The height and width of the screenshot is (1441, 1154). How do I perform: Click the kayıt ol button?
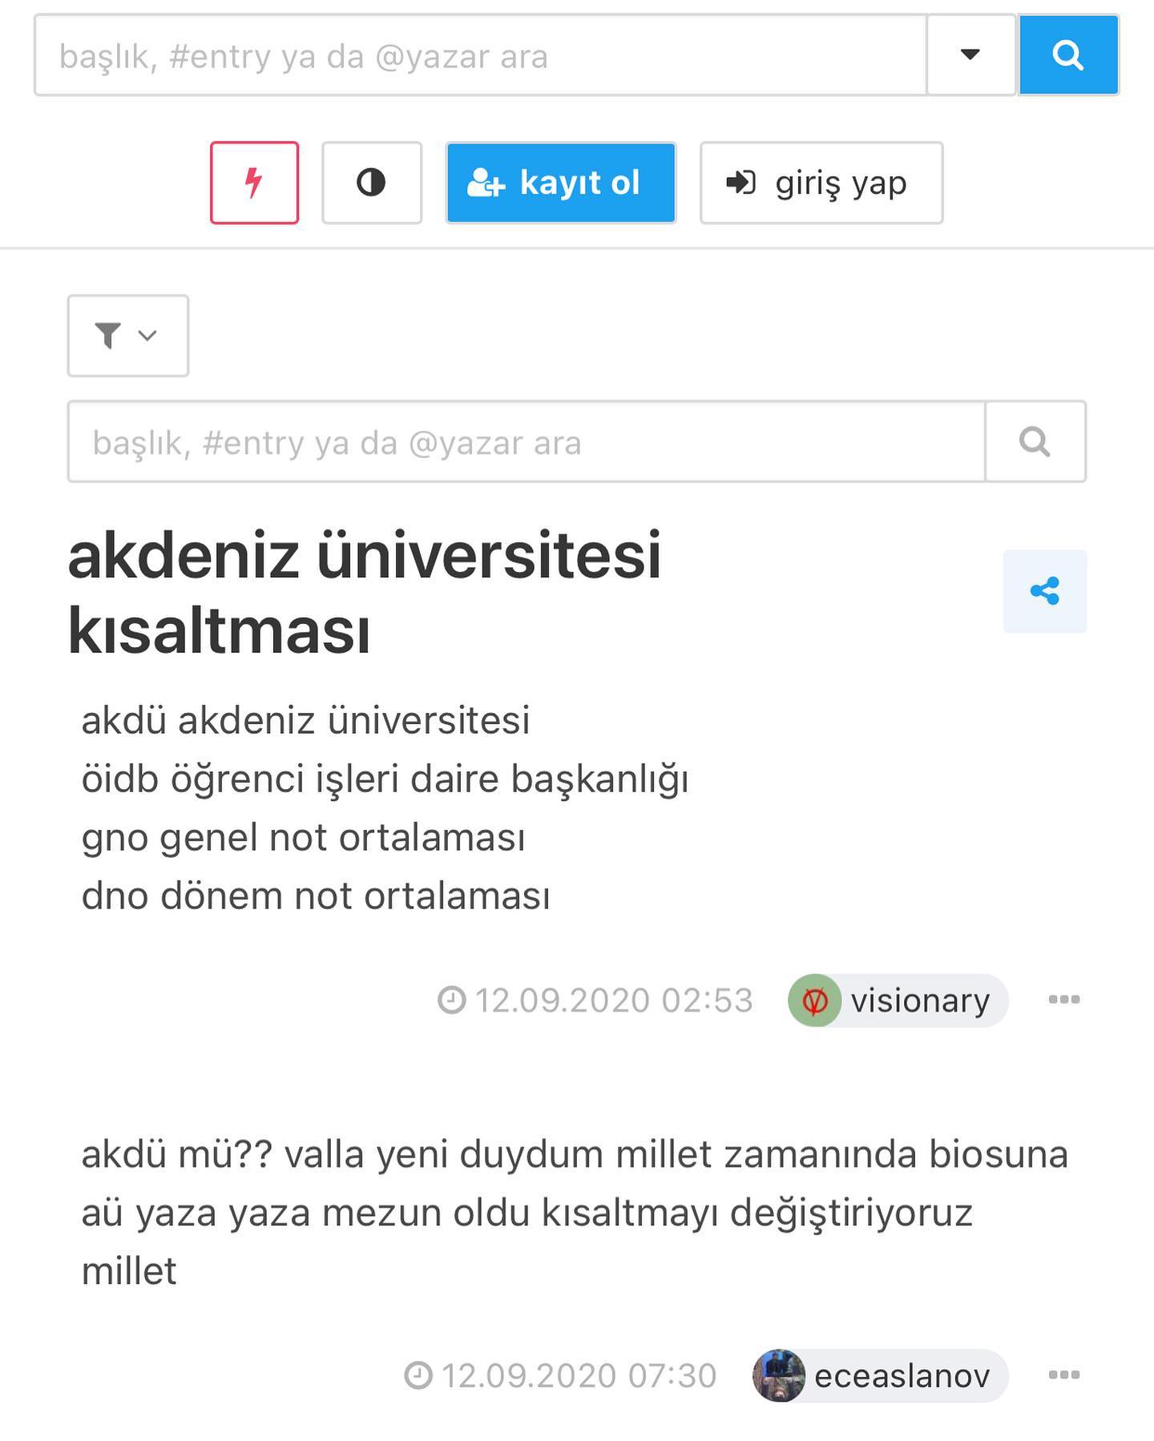point(561,183)
